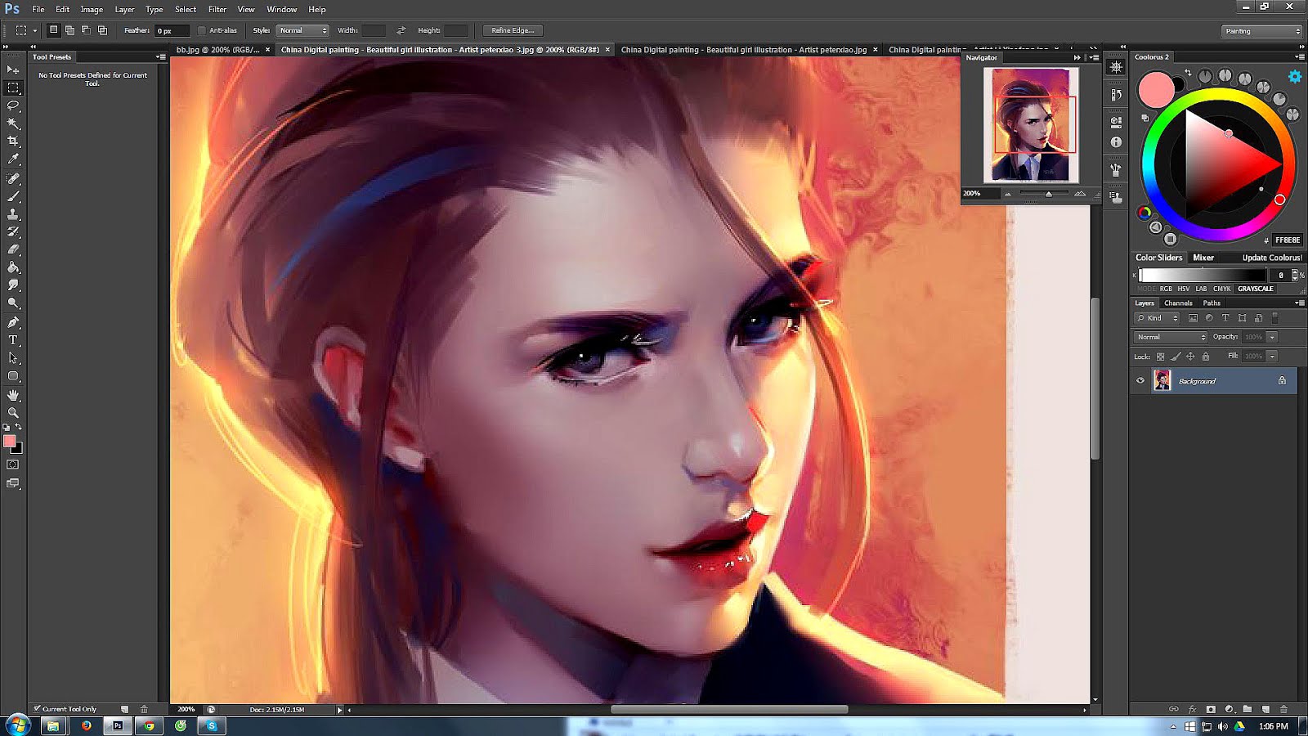Open Coolorus settings gear
Screen dimensions: 1308x736
(1295, 76)
